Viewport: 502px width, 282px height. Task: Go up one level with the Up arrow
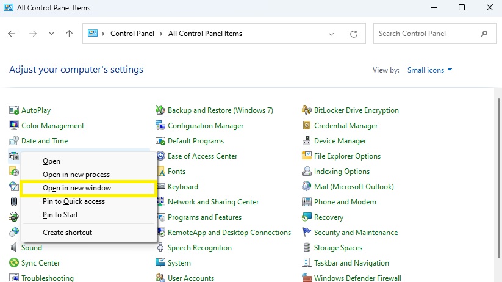(69, 34)
